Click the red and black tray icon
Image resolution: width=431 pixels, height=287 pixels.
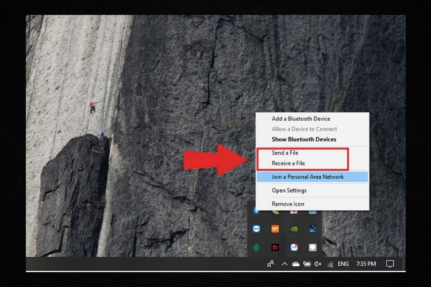pyautogui.click(x=275, y=247)
